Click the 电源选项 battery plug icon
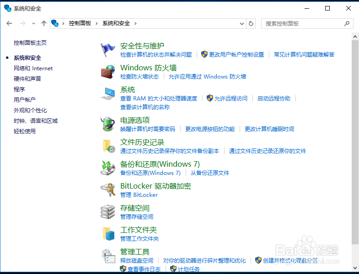Screen dimensions: 359x274 (107, 124)
